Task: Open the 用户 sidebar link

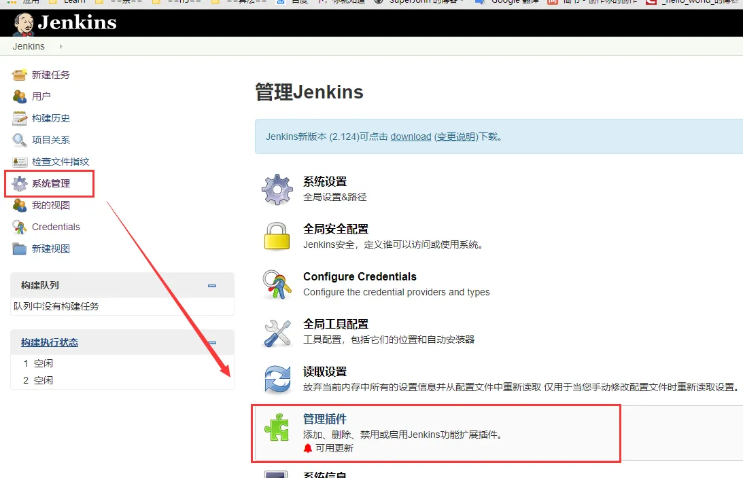Action: coord(41,96)
